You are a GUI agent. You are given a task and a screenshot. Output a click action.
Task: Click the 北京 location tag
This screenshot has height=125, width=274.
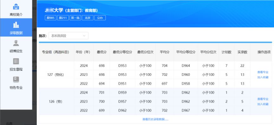88,18
